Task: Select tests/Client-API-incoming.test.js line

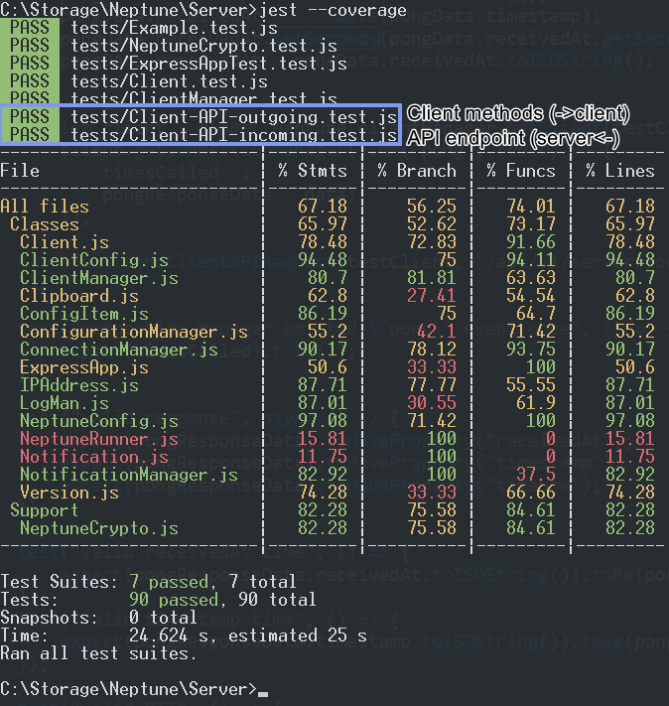Action: [233, 135]
